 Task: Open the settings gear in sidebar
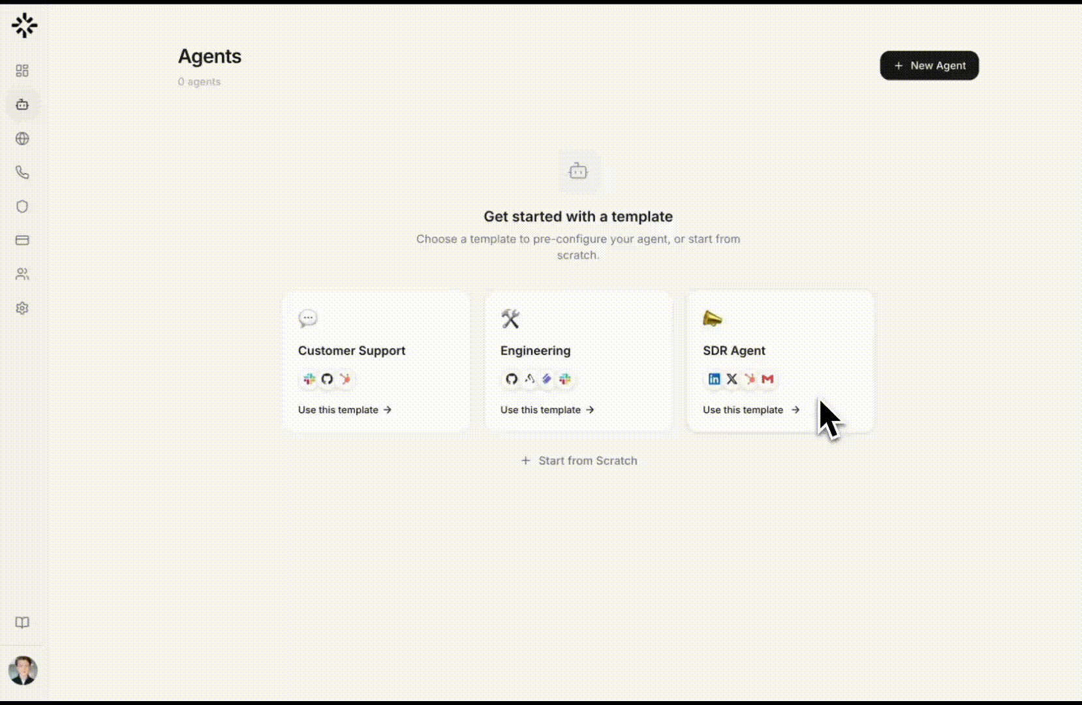[22, 308]
